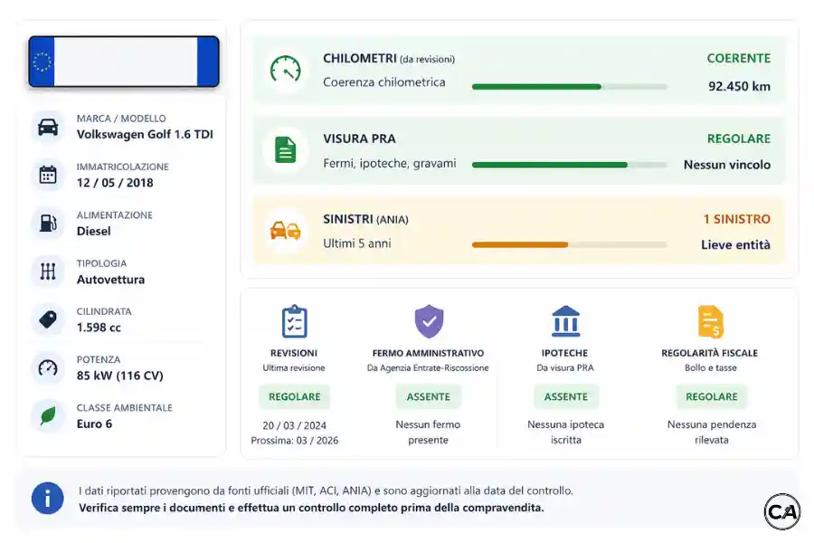Click the Nessun vincolo text
The width and height of the screenshot is (814, 543).
727,165
